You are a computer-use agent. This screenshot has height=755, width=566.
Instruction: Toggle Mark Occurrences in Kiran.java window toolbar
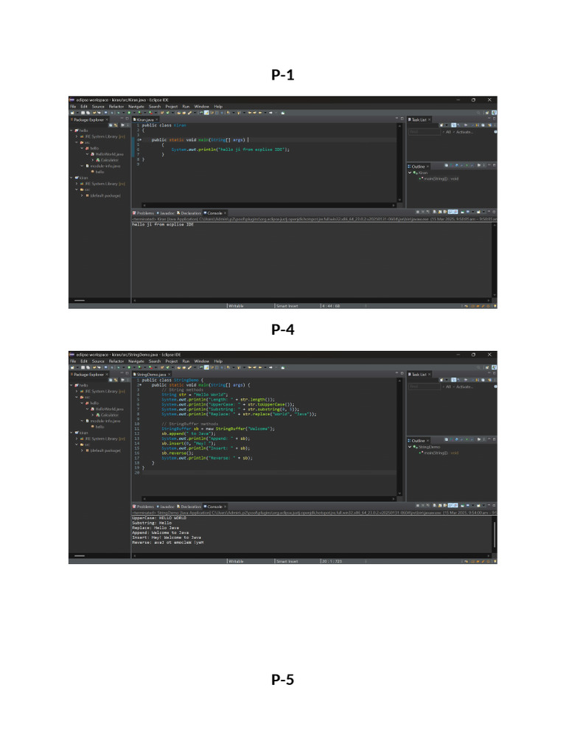(x=206, y=113)
